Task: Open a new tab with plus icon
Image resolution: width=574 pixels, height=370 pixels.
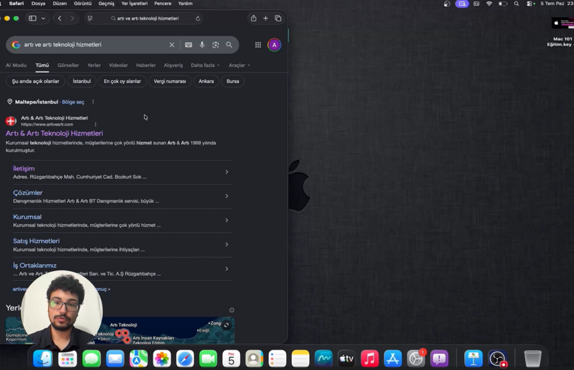Action: click(266, 18)
